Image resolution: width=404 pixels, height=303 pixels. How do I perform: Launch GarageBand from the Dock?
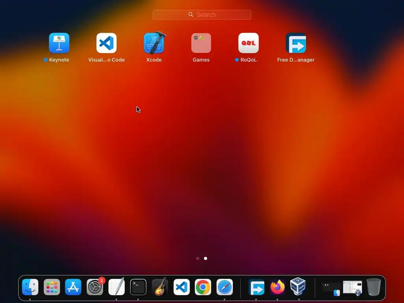(160, 287)
